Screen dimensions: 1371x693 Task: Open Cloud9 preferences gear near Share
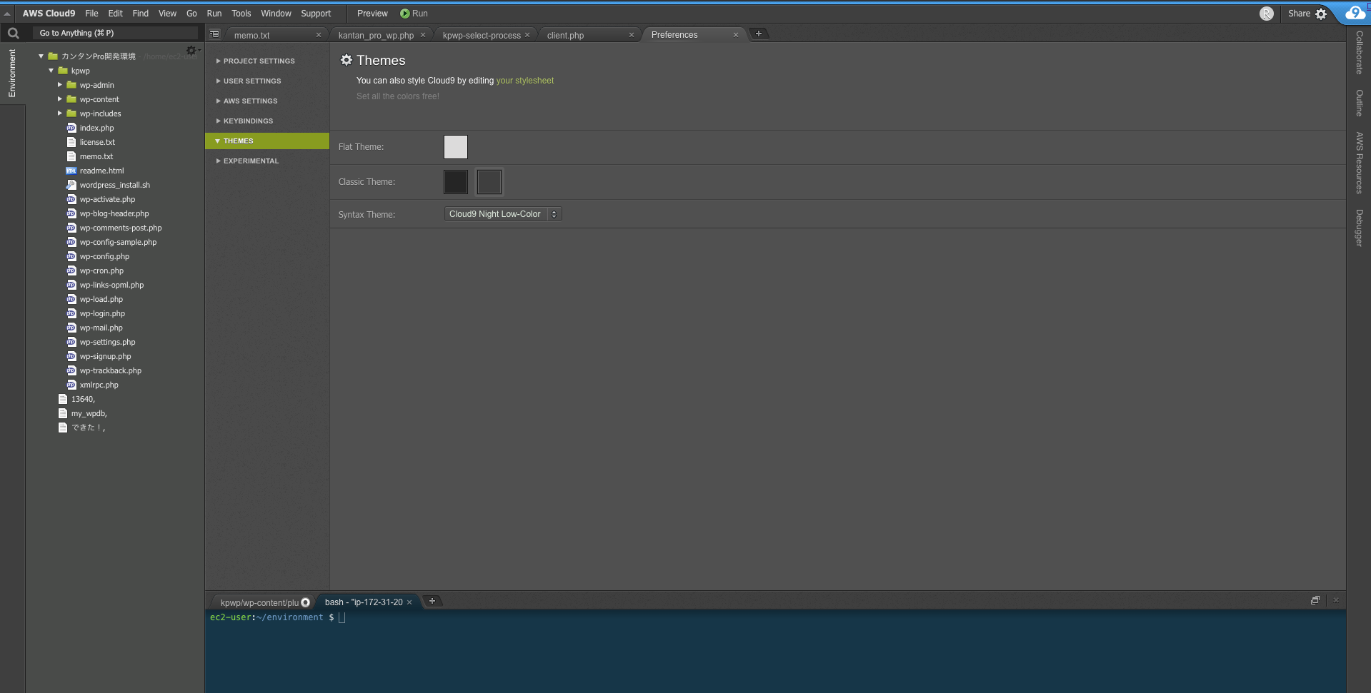1321,14
